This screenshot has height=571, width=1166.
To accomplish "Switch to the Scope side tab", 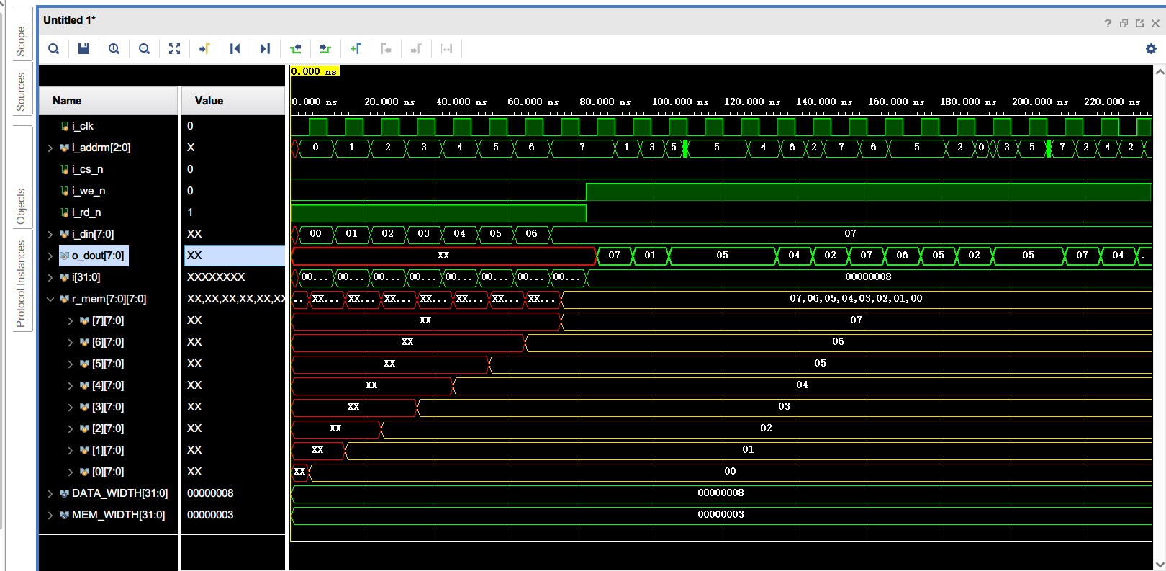I will (21, 42).
